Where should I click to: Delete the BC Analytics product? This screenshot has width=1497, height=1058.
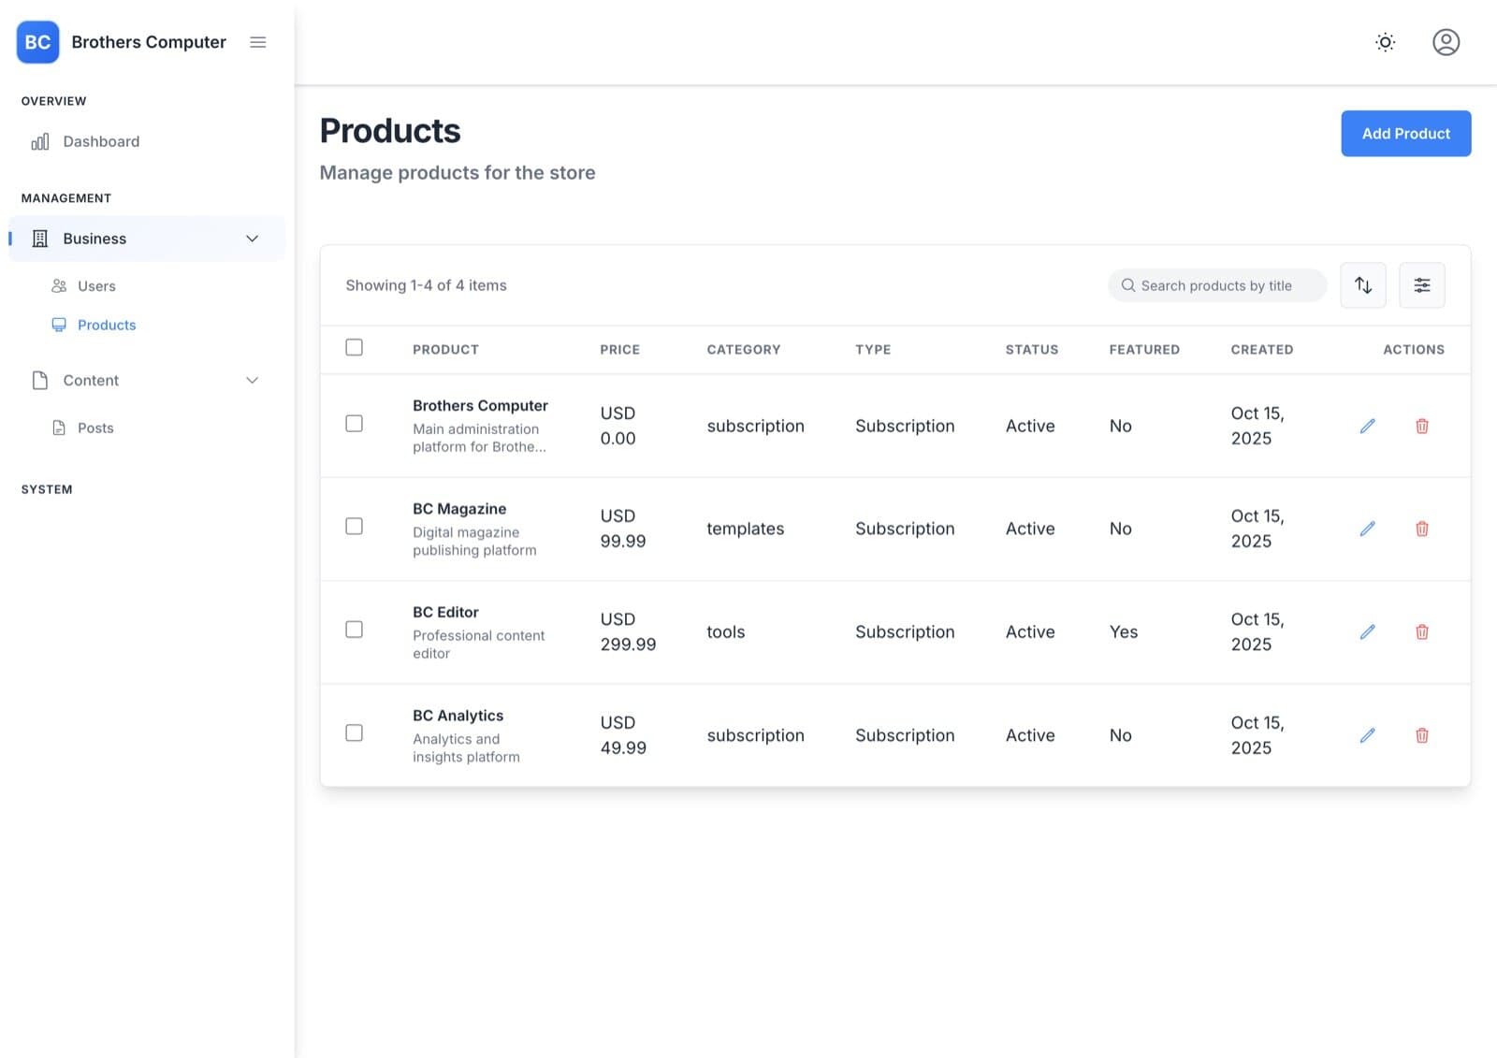[1422, 735]
